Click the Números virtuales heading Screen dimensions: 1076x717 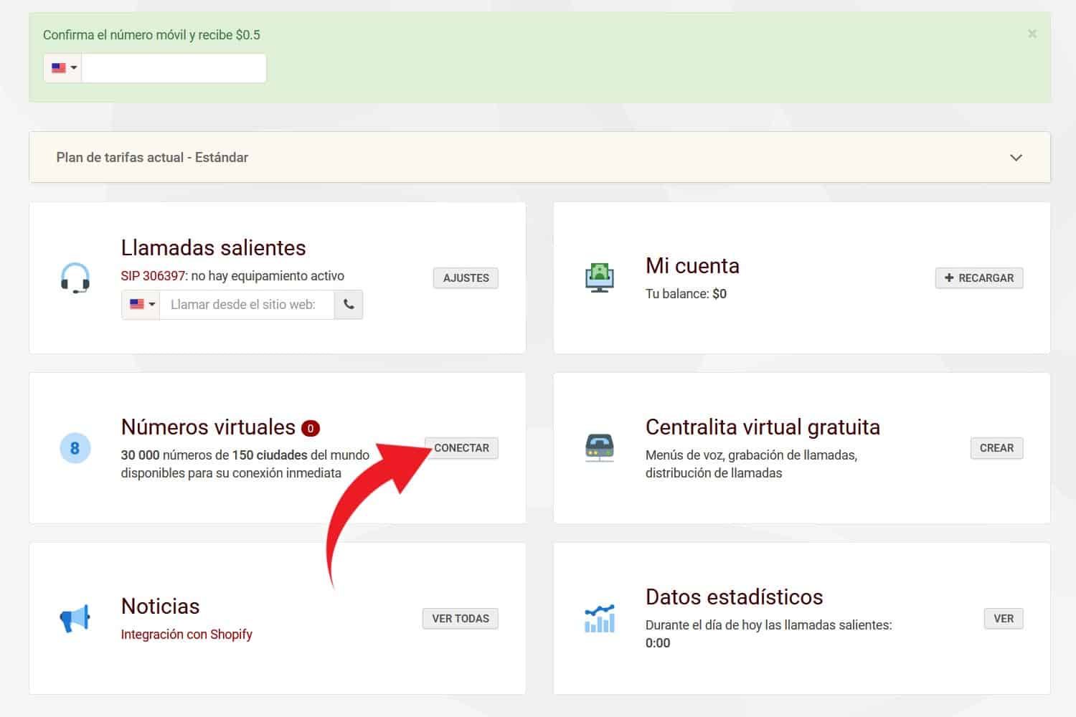tap(208, 427)
